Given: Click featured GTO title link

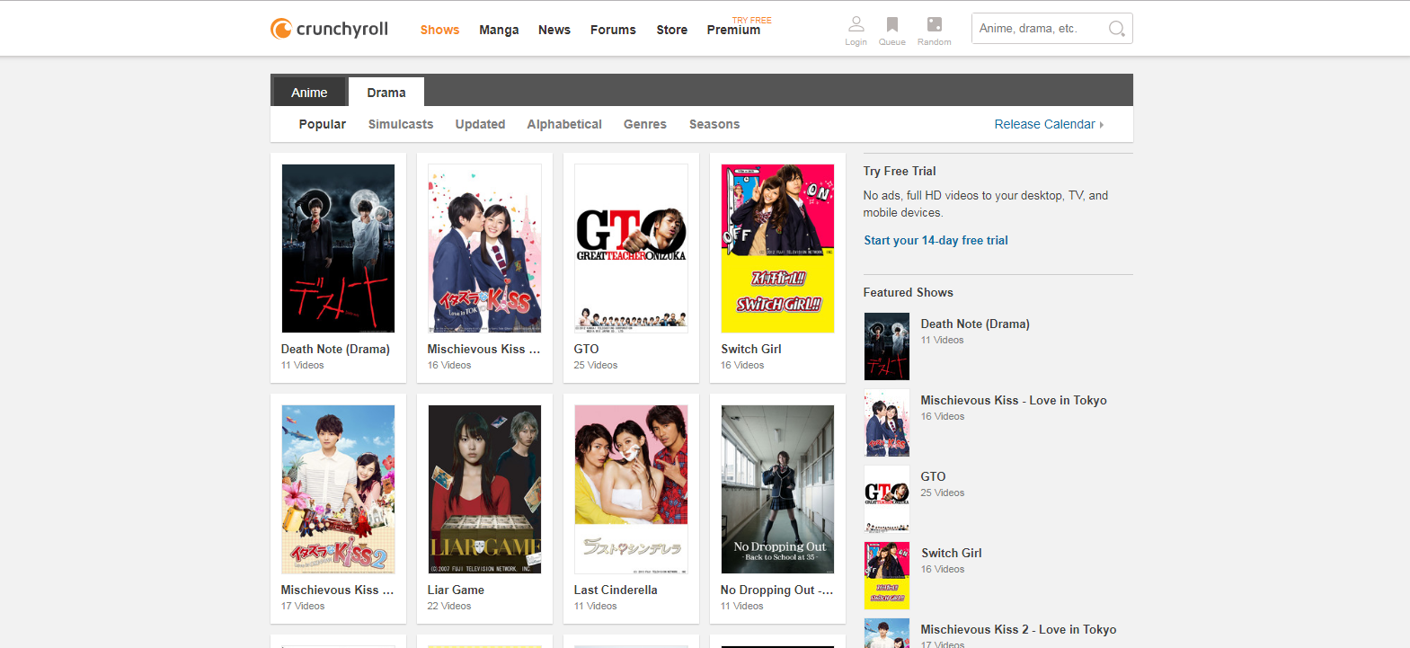Looking at the screenshot, I should (x=933, y=476).
